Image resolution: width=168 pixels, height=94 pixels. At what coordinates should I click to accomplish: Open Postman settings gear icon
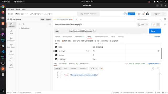point(139,14)
